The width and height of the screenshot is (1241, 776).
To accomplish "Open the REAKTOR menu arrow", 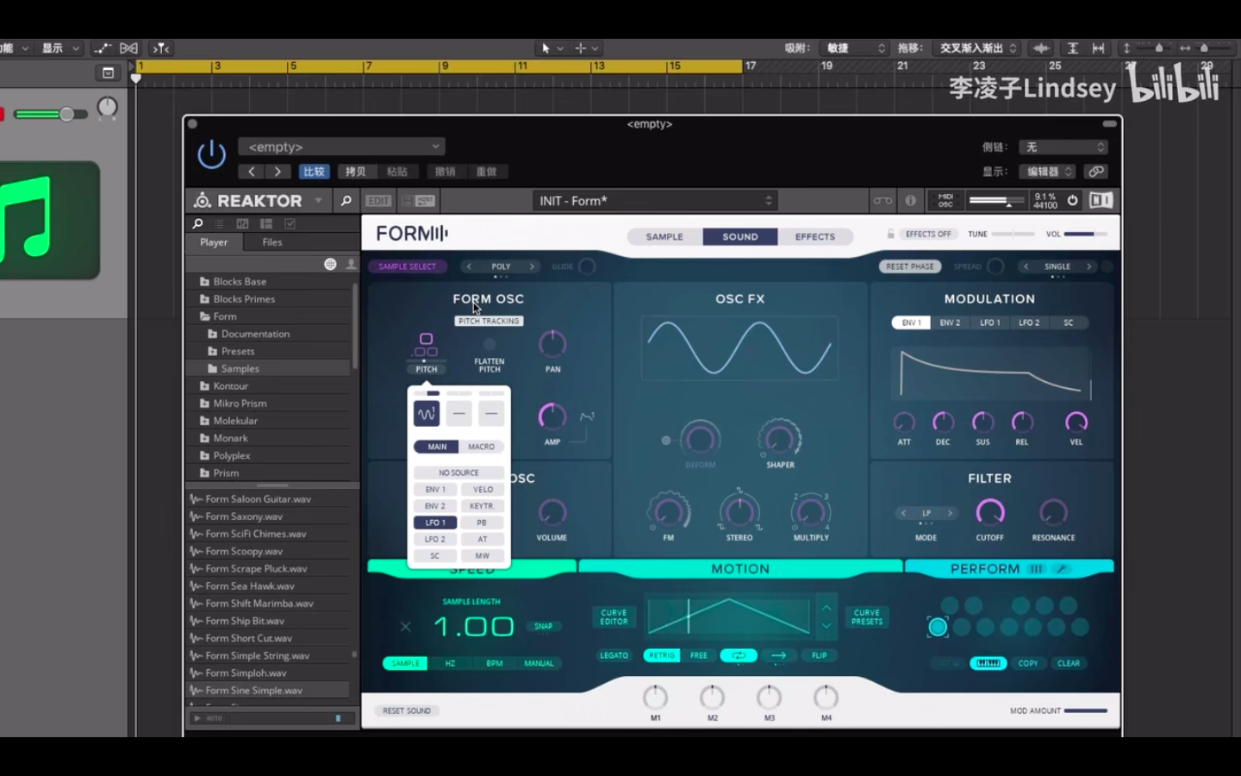I will coord(319,201).
